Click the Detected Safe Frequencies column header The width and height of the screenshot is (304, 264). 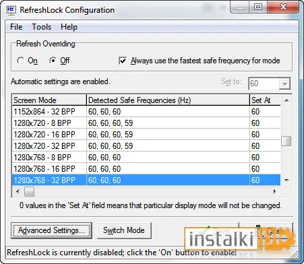(x=168, y=100)
